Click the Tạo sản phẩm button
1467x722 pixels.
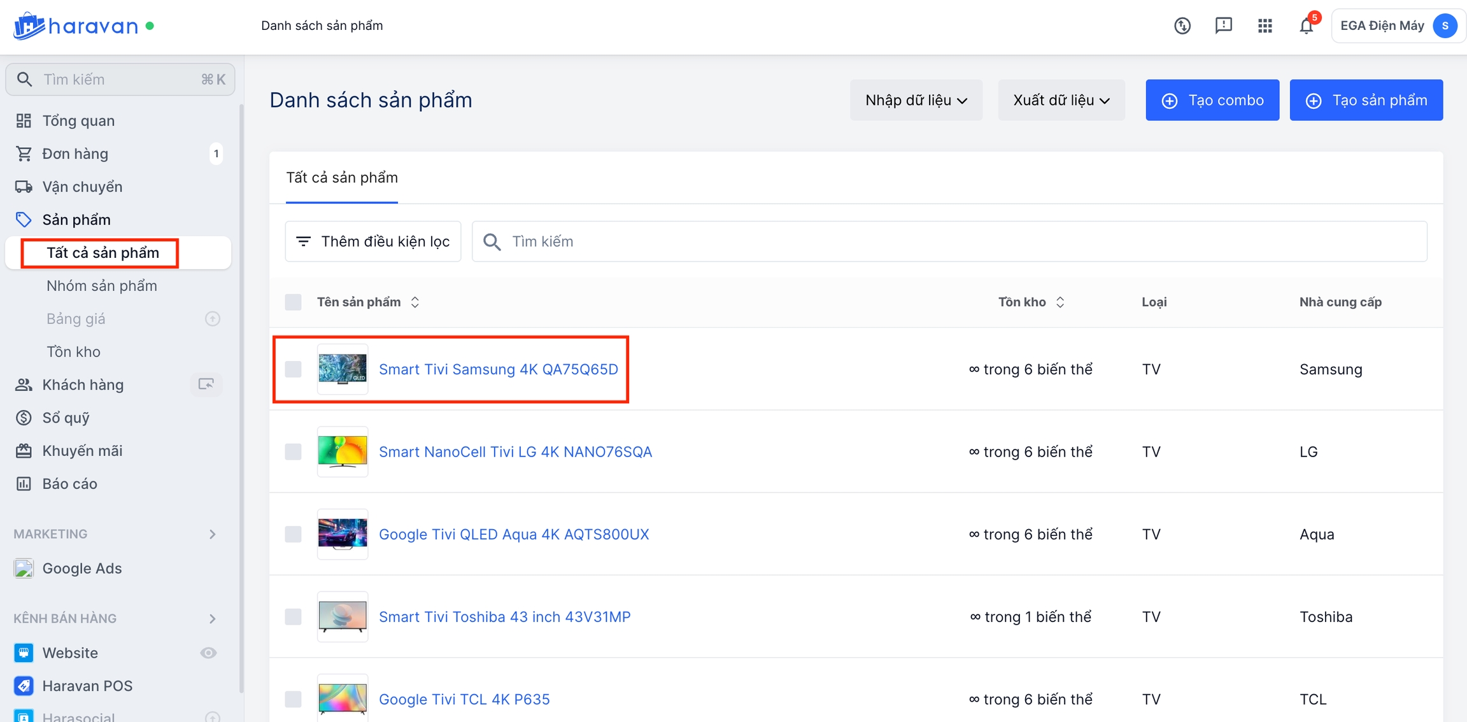1366,100
